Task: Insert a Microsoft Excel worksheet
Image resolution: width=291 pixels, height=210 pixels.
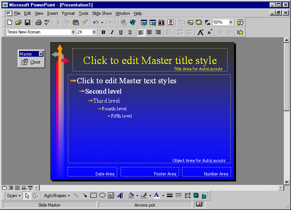Action: pos(153,22)
